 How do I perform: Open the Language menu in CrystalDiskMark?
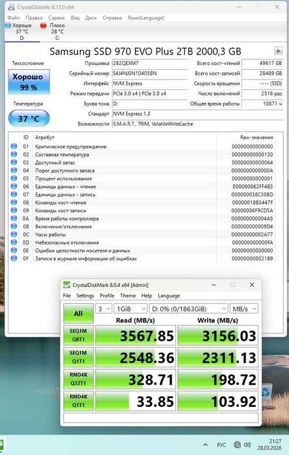coord(169,296)
